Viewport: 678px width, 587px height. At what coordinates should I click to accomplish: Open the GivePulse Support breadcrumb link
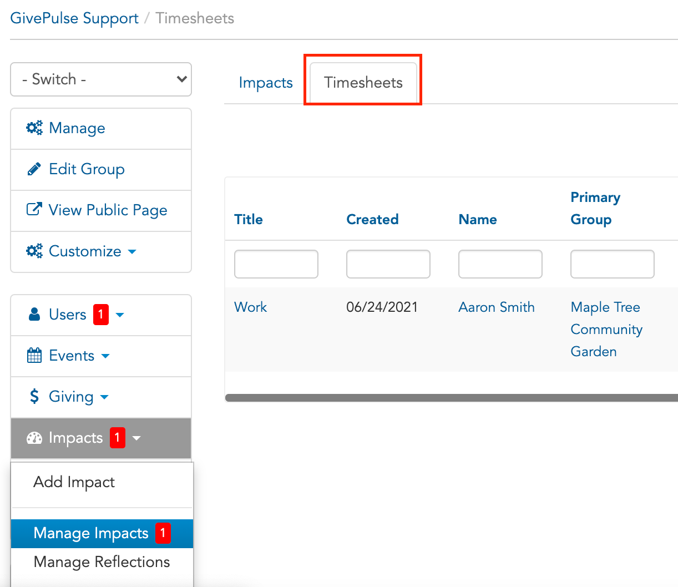coord(74,18)
